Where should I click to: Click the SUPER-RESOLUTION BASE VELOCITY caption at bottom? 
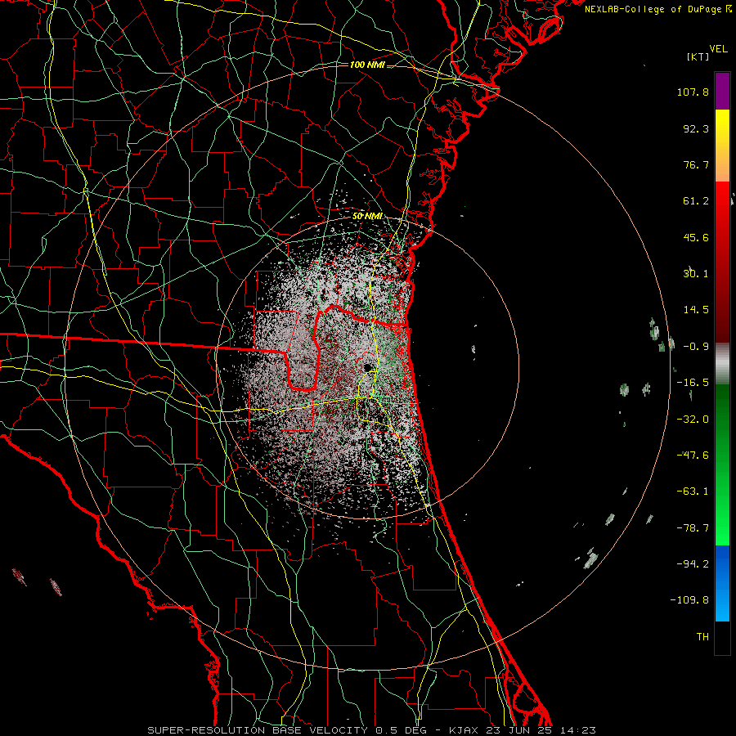click(x=372, y=730)
